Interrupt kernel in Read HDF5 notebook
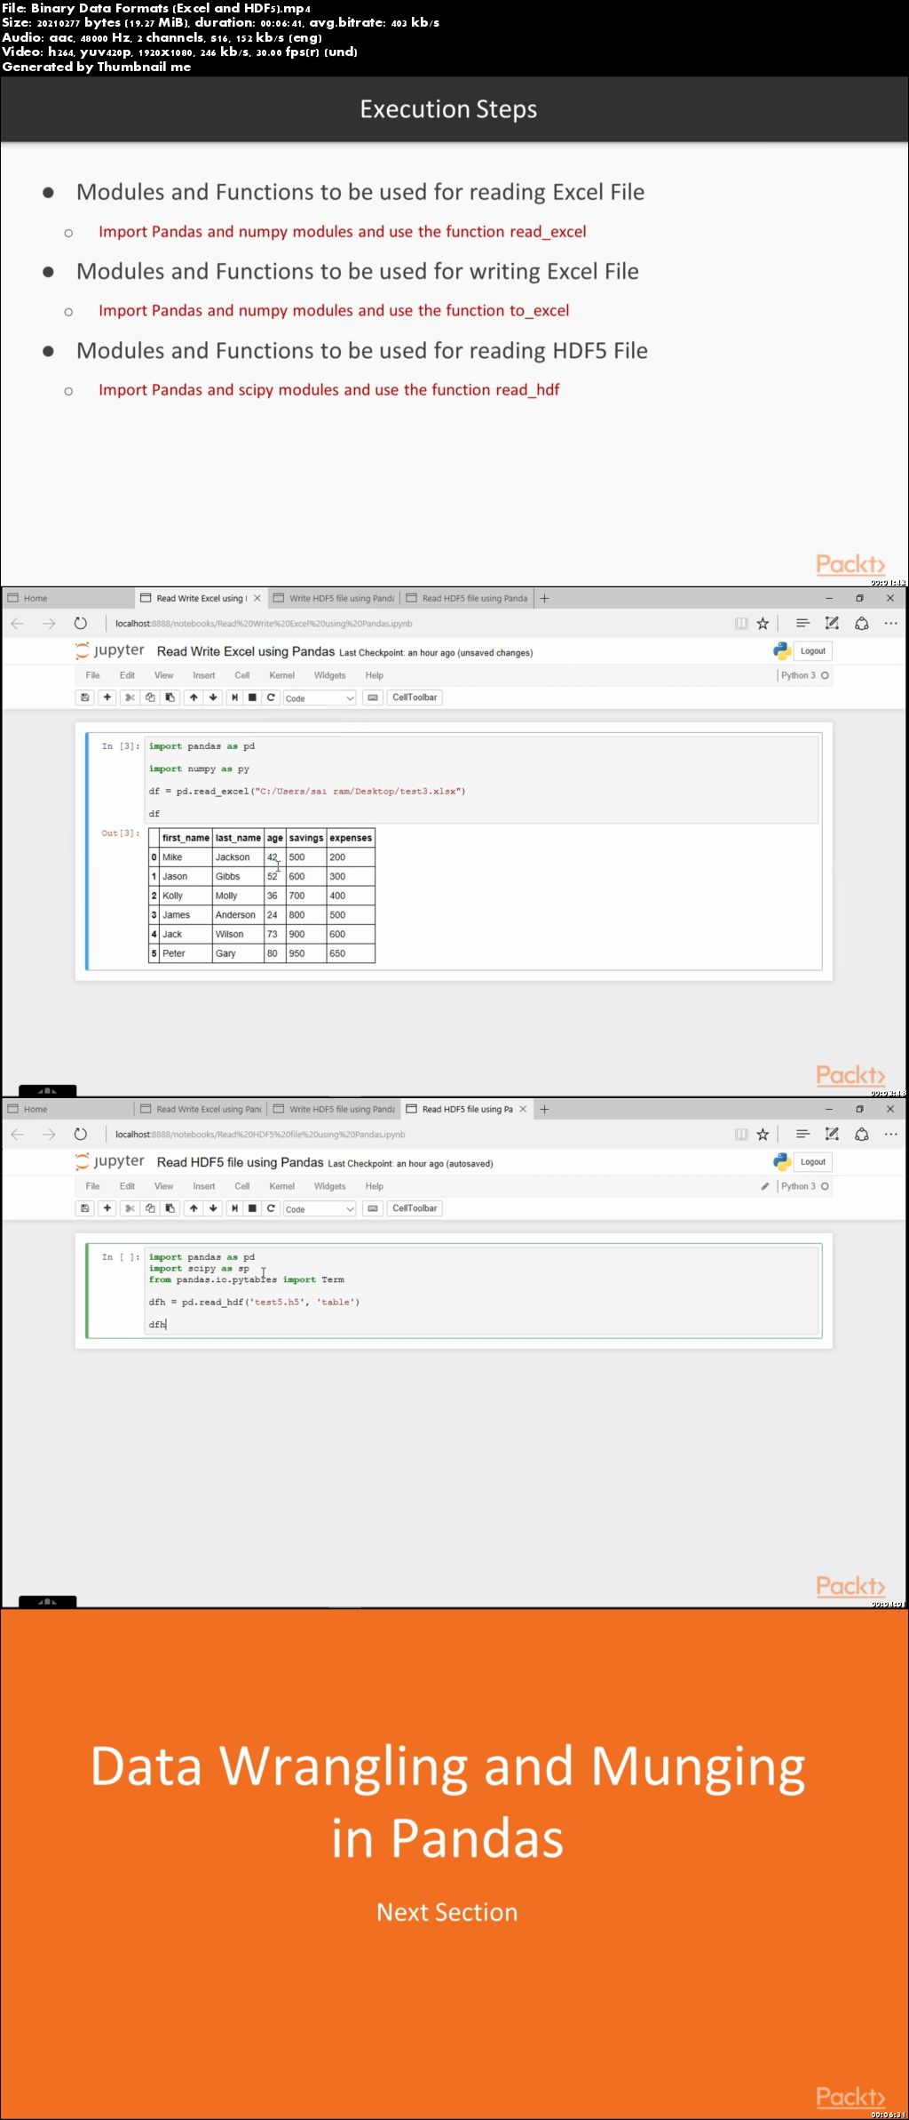909x2120 pixels. pos(253,1208)
